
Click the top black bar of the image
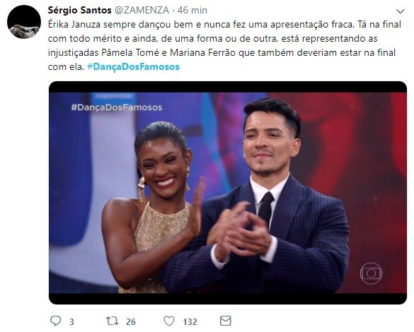coord(228,87)
